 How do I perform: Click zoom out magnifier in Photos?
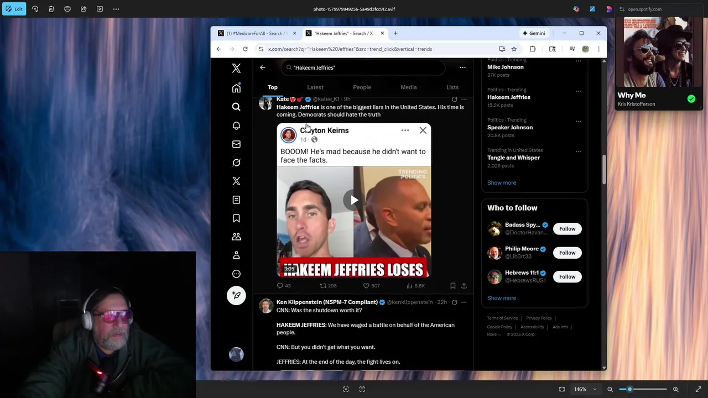(x=610, y=389)
